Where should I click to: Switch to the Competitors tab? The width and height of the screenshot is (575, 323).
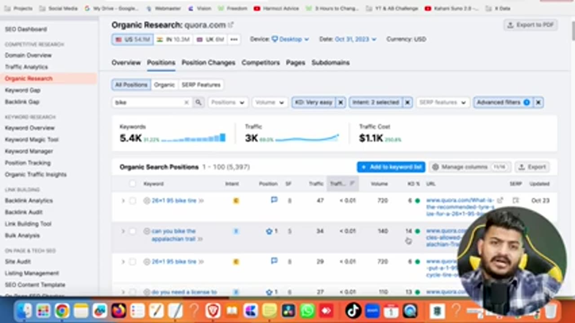coord(261,62)
